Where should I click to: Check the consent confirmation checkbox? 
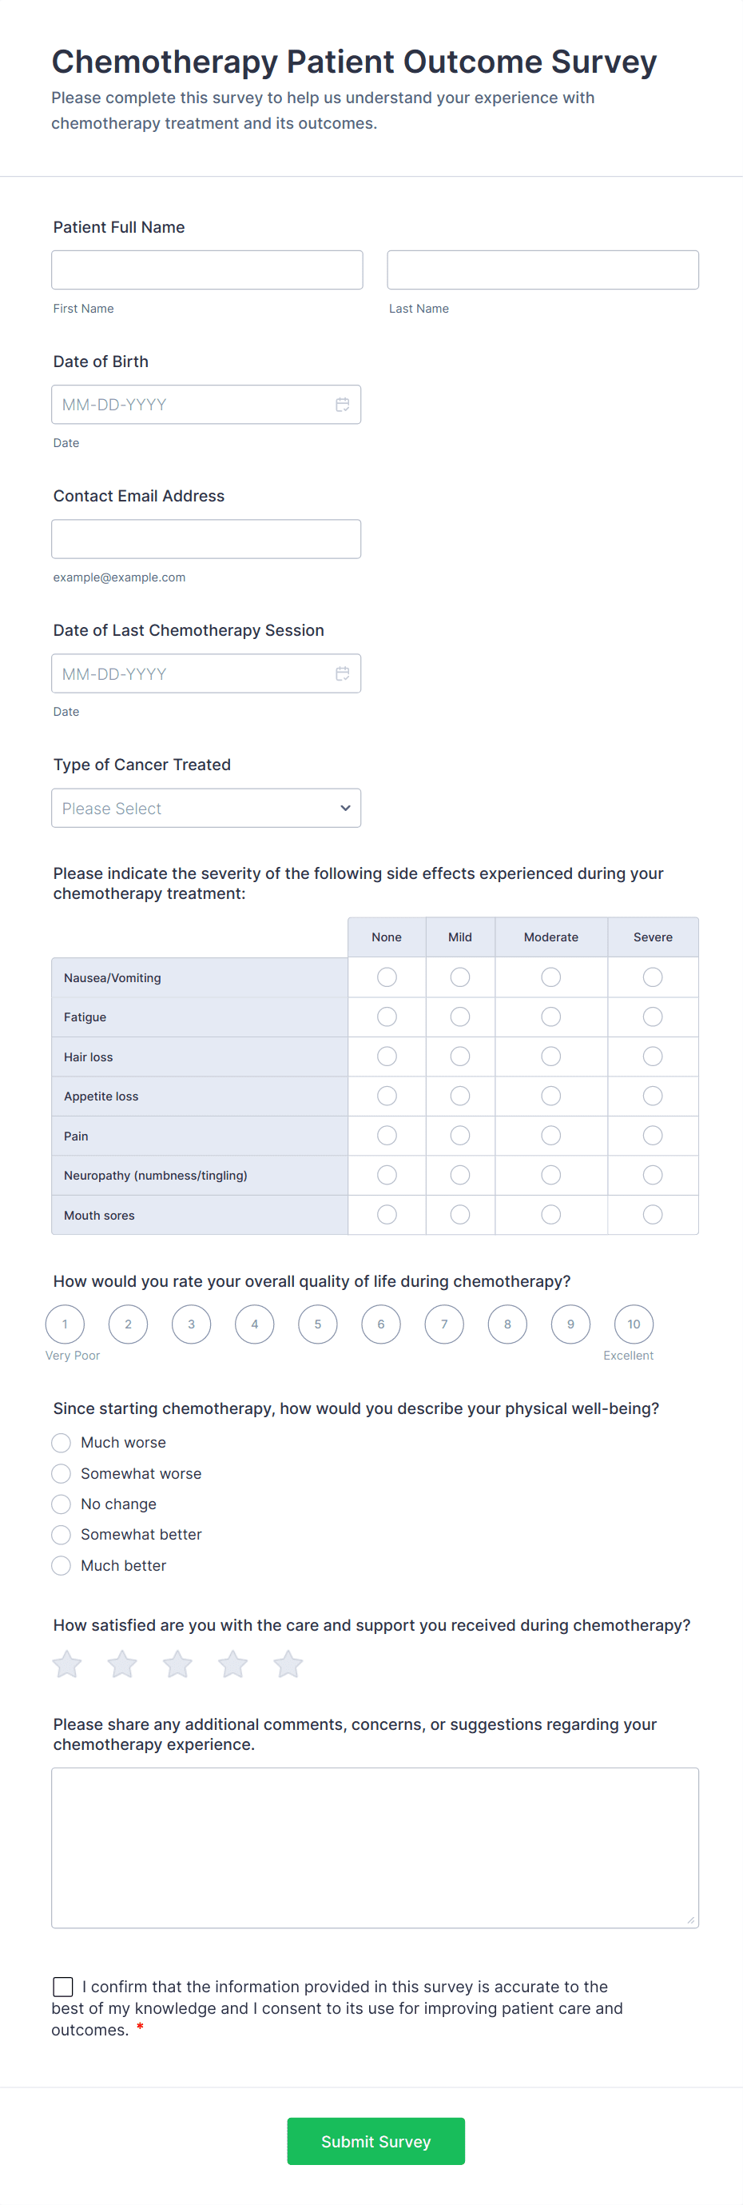tap(63, 1986)
